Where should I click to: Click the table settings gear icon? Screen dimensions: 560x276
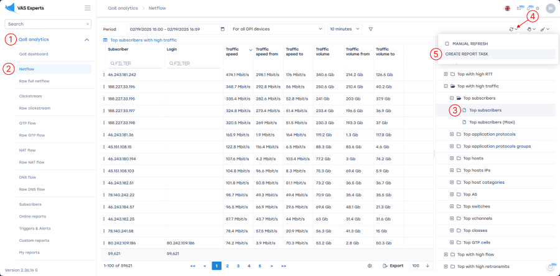click(x=370, y=265)
